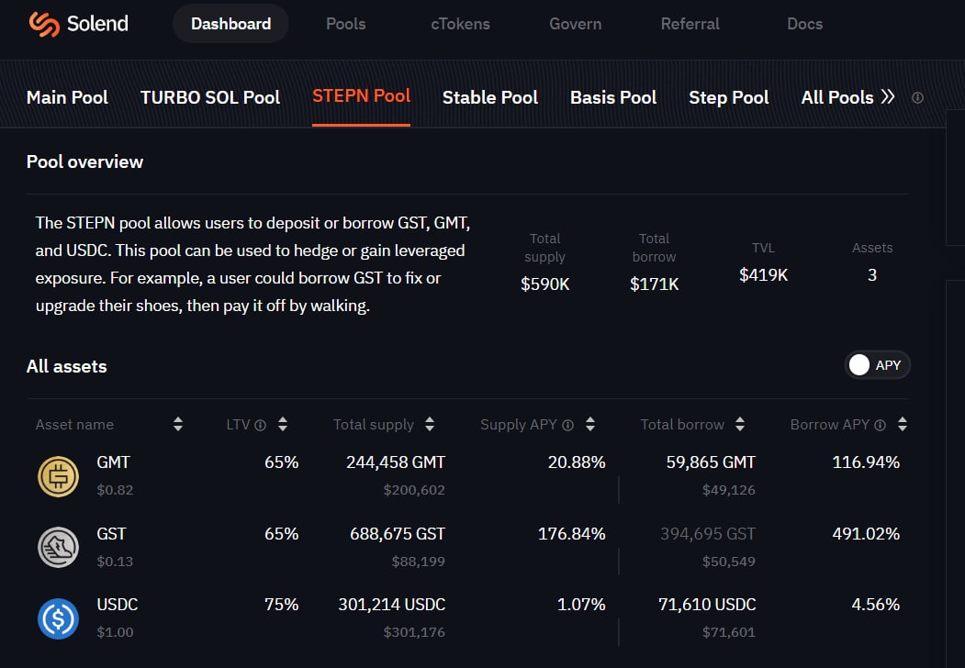This screenshot has width=965, height=668.
Task: Open the Docs link
Action: [x=805, y=24]
